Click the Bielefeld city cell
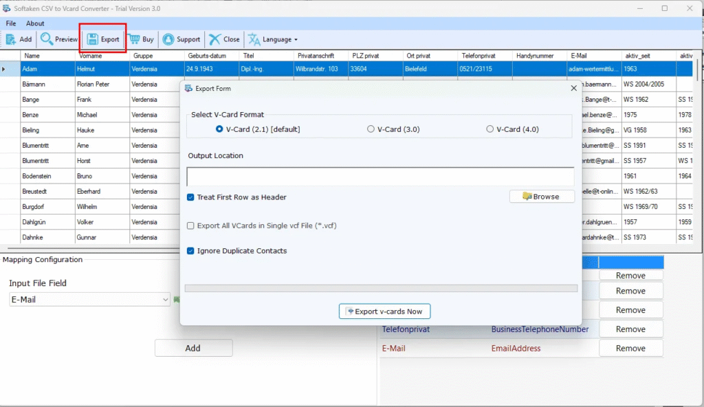This screenshot has height=407, width=704. point(430,69)
